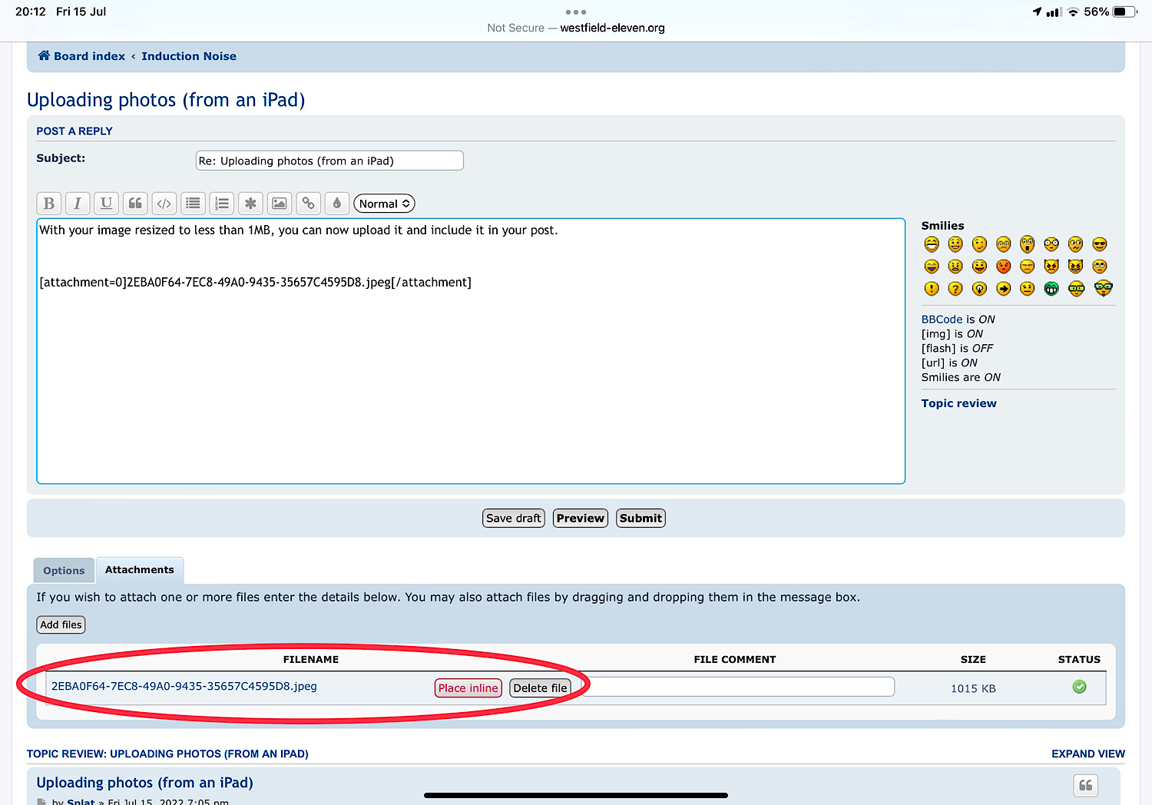Switch to the Options tab
Viewport: 1152px width, 805px height.
click(64, 571)
